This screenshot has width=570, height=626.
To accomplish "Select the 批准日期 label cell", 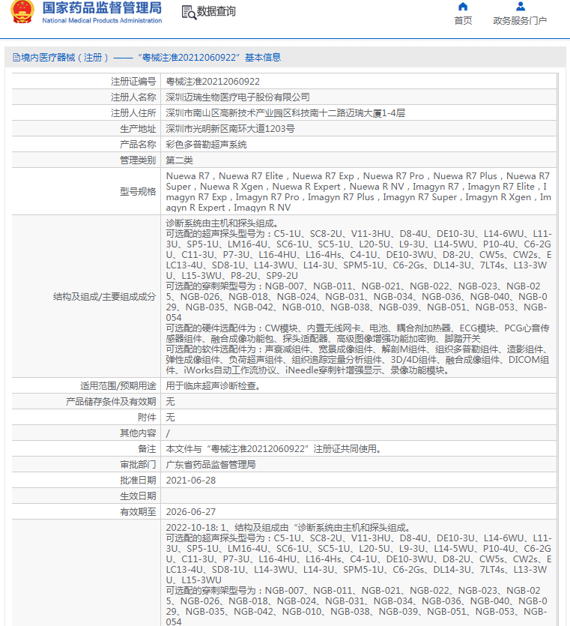I will [x=85, y=481].
